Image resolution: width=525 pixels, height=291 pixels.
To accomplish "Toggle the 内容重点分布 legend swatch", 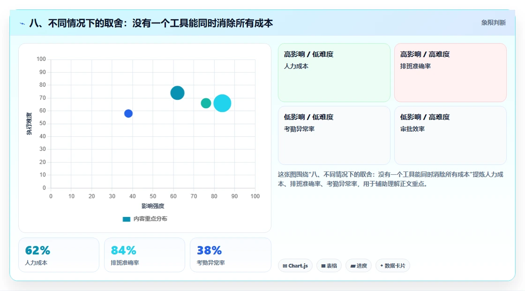I will click(126, 219).
